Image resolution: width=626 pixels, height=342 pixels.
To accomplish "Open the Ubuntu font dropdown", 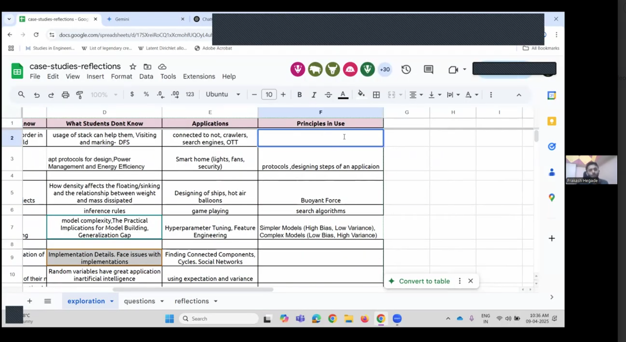I will click(223, 95).
